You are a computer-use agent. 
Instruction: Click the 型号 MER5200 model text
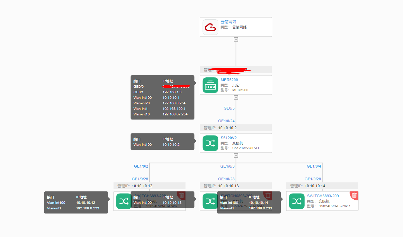[x=234, y=90]
